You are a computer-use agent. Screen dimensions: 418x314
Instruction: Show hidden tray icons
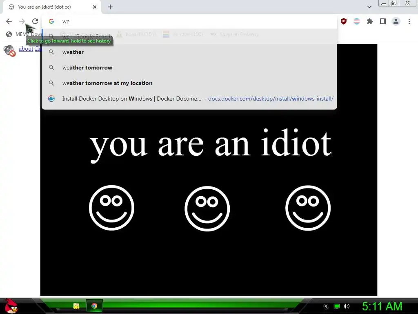click(326, 306)
